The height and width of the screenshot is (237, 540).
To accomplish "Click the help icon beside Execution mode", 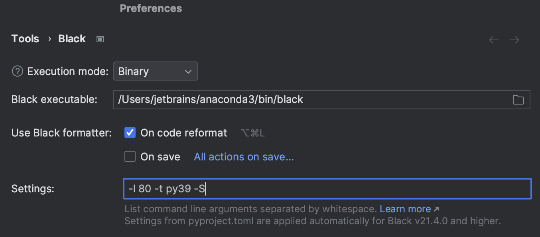I will (x=17, y=71).
